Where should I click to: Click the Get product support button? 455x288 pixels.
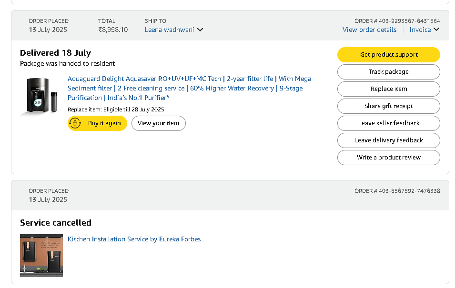pos(389,55)
